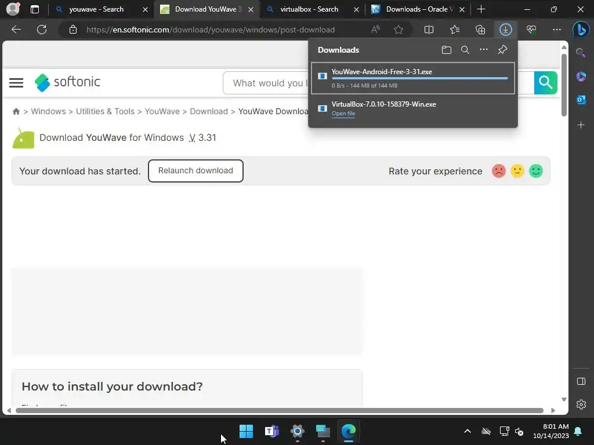594x445 pixels.
Task: Rate experience with neutral yellow face
Action: click(517, 171)
